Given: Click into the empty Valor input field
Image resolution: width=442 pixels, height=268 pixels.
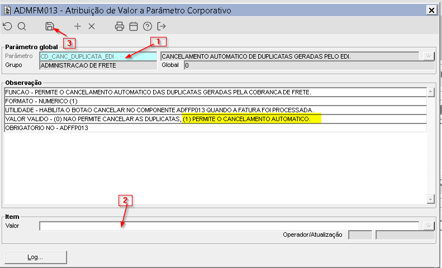Looking at the screenshot, I should (229, 226).
